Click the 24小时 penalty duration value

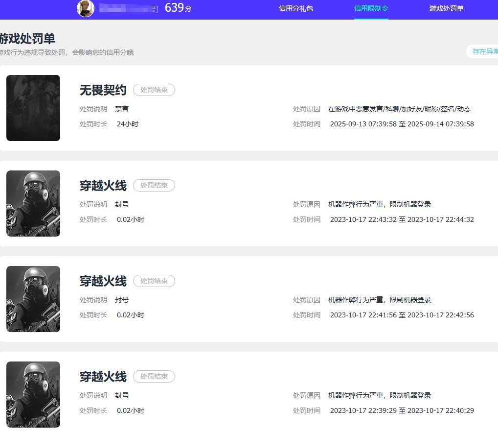tap(128, 124)
